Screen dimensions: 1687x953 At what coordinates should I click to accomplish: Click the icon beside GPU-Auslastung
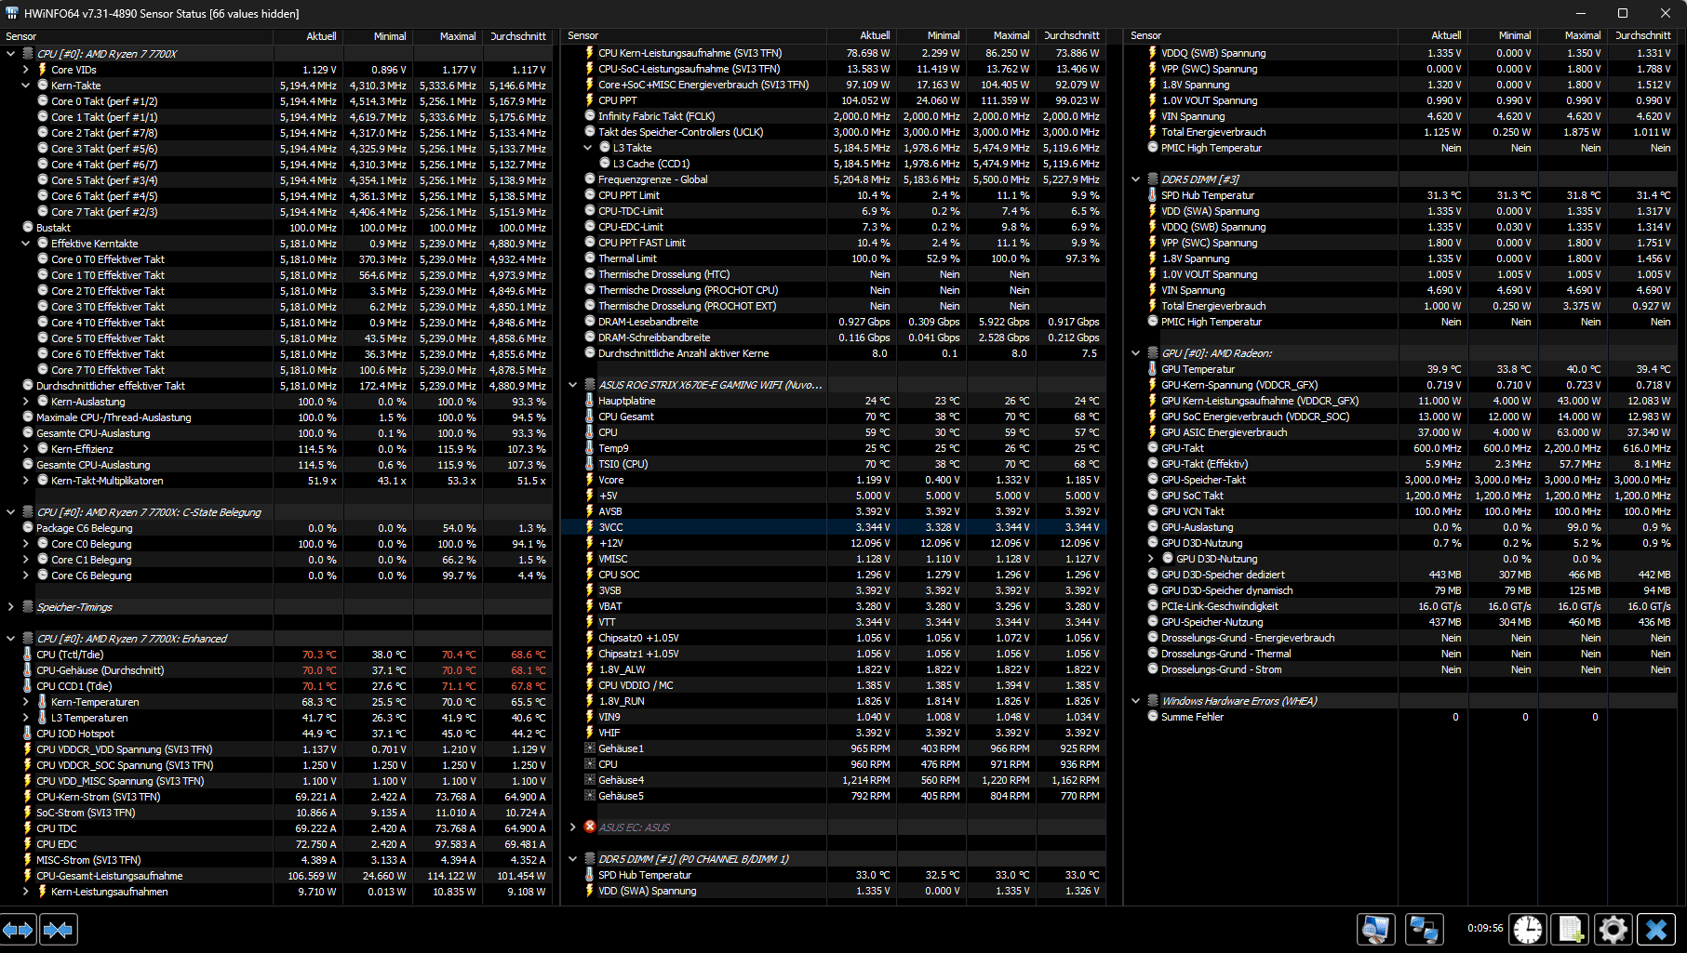coord(1153,527)
